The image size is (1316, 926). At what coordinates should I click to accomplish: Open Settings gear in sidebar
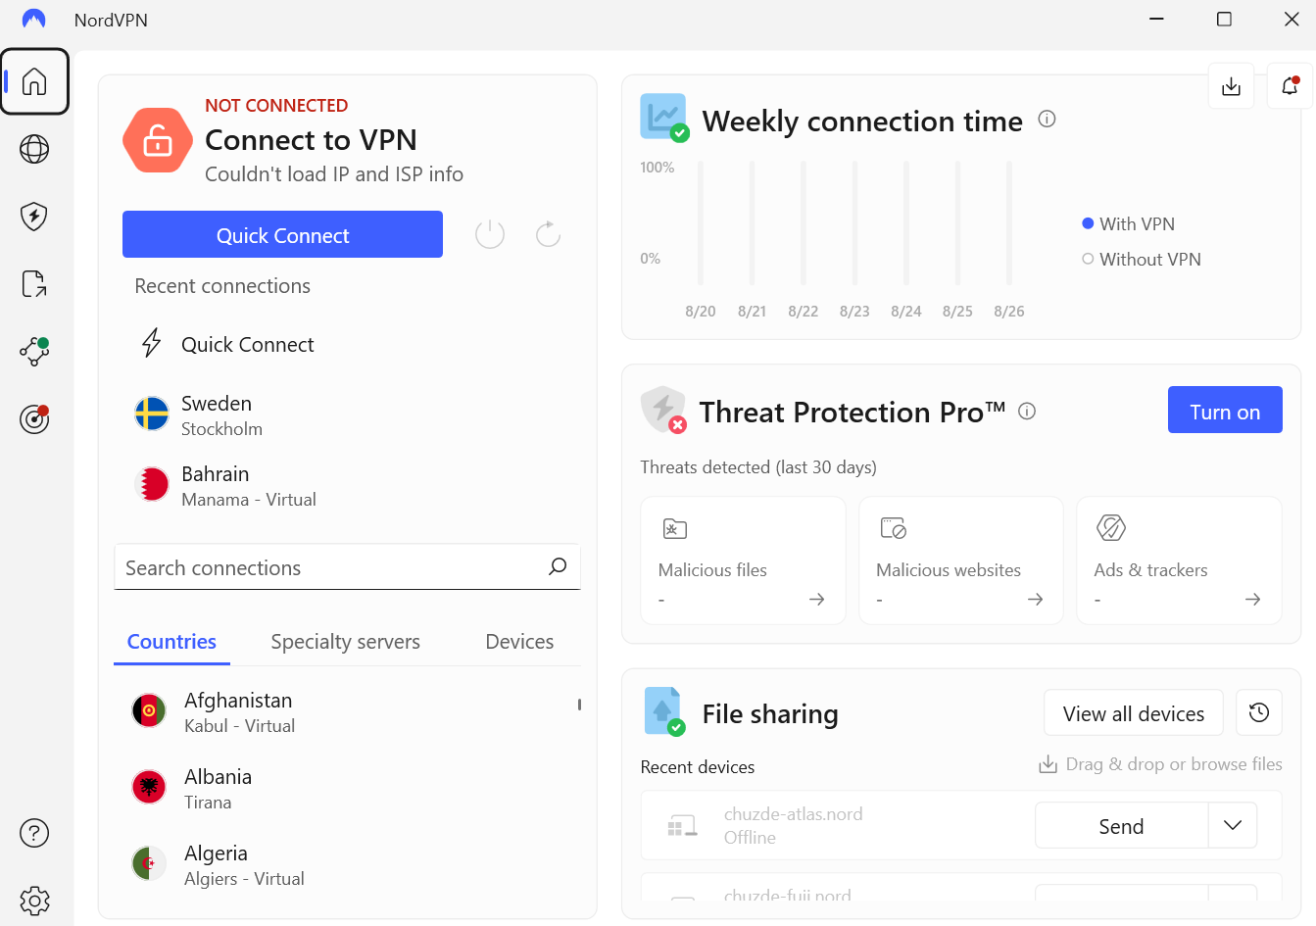click(x=34, y=901)
